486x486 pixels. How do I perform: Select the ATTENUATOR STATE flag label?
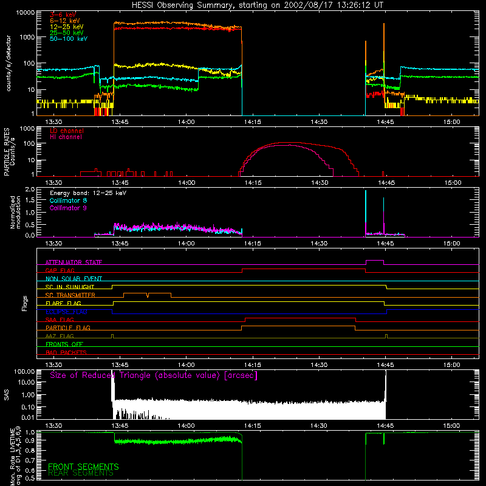click(x=74, y=262)
